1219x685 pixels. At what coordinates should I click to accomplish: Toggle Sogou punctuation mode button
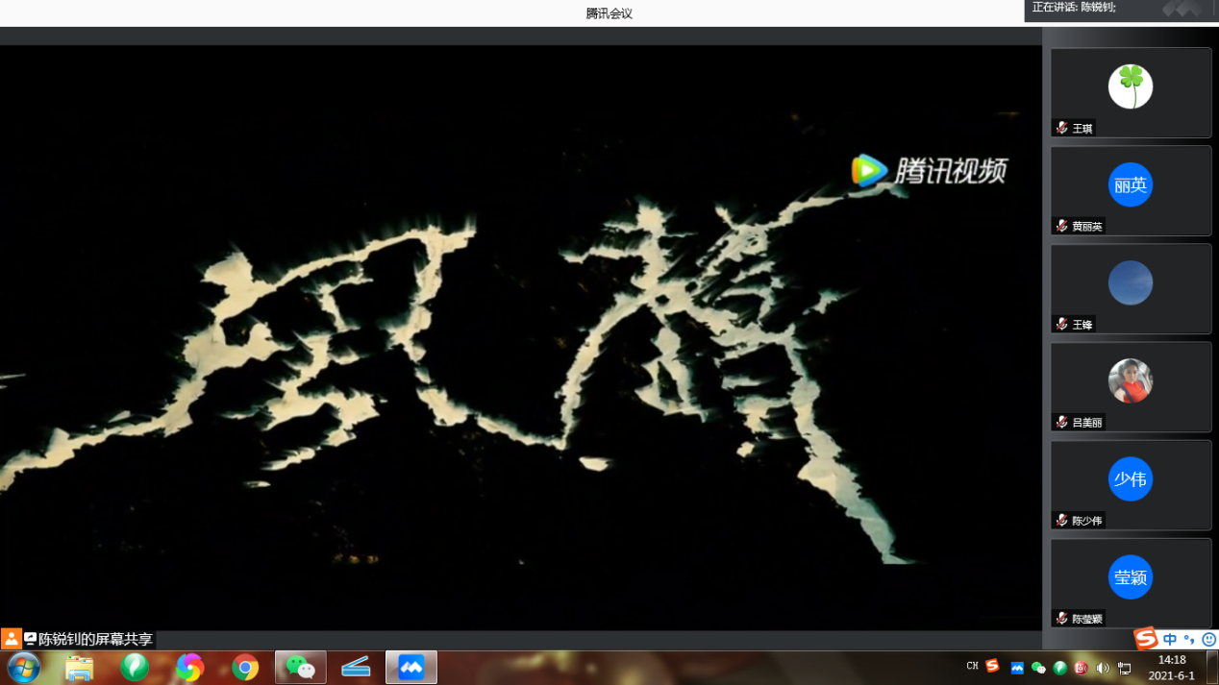1189,639
